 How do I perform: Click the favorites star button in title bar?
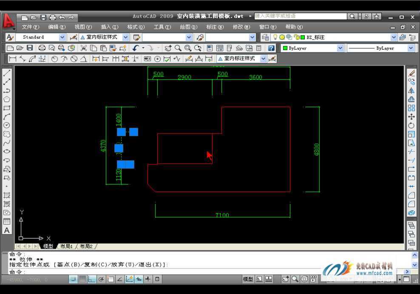[x=376, y=16]
